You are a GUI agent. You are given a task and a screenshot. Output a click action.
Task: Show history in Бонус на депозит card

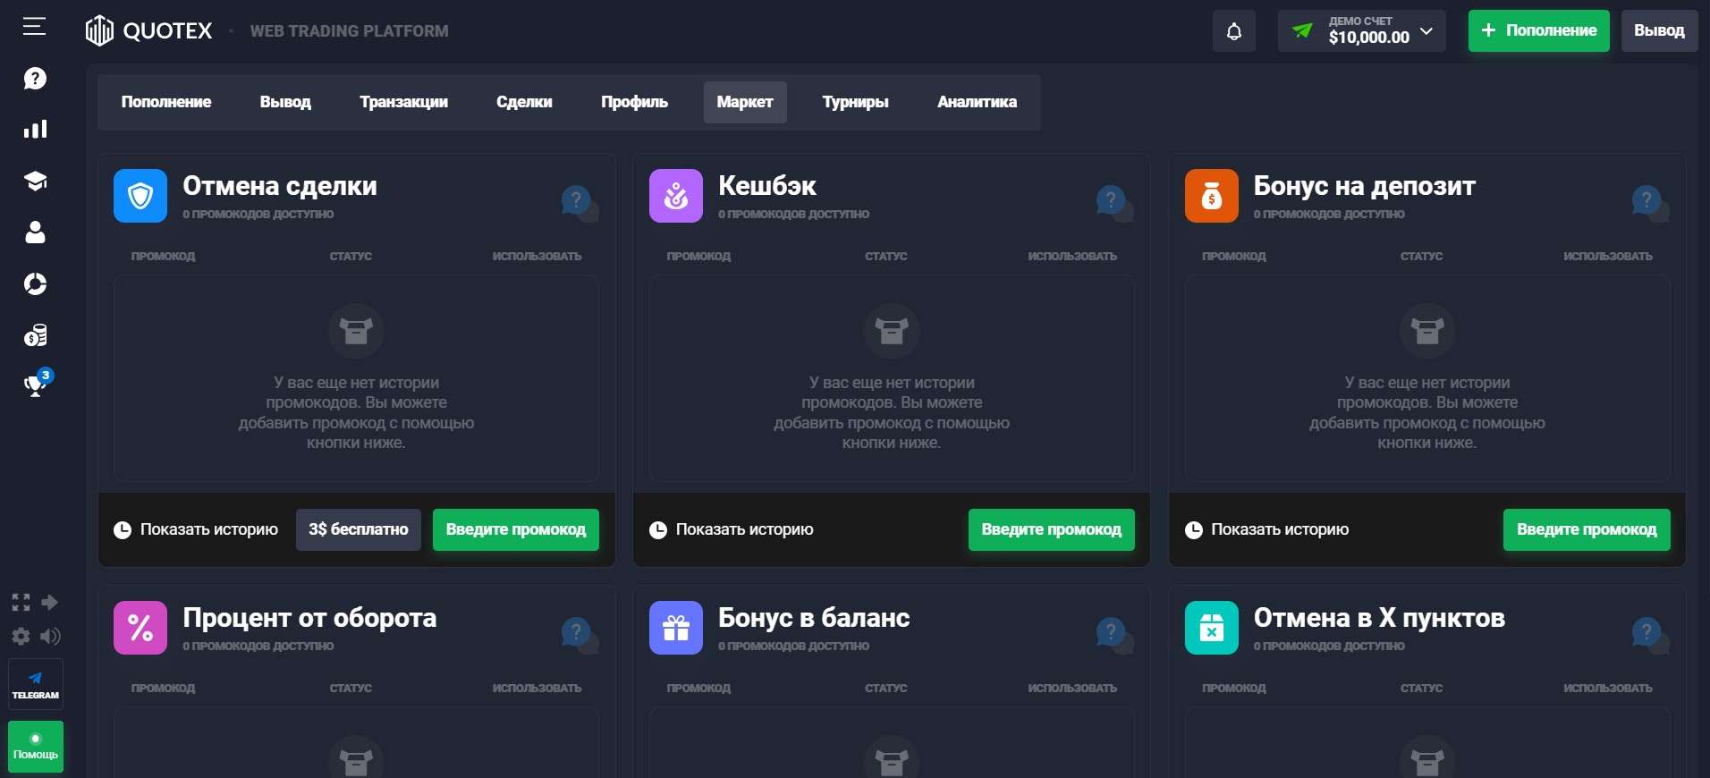(1266, 529)
